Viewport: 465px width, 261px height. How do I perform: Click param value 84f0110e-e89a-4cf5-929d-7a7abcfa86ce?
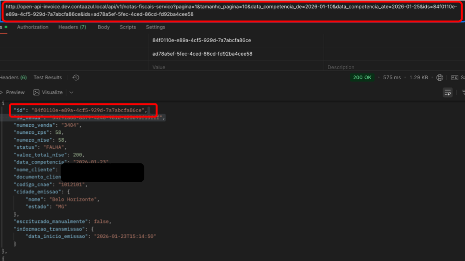pos(201,40)
